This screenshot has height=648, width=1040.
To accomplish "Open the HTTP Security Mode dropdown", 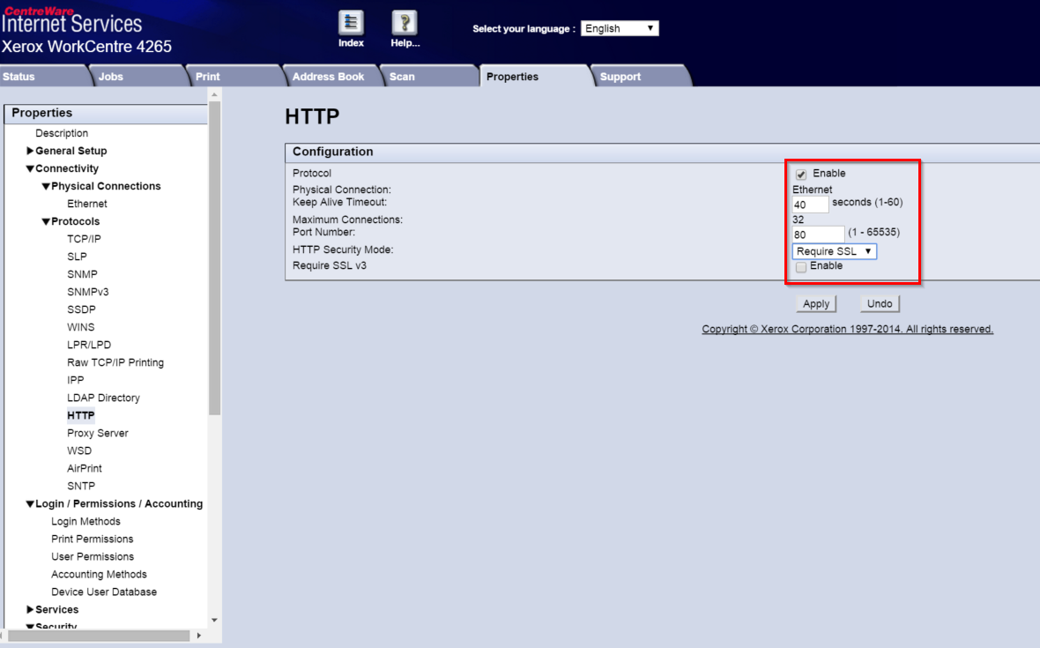I will 833,250.
